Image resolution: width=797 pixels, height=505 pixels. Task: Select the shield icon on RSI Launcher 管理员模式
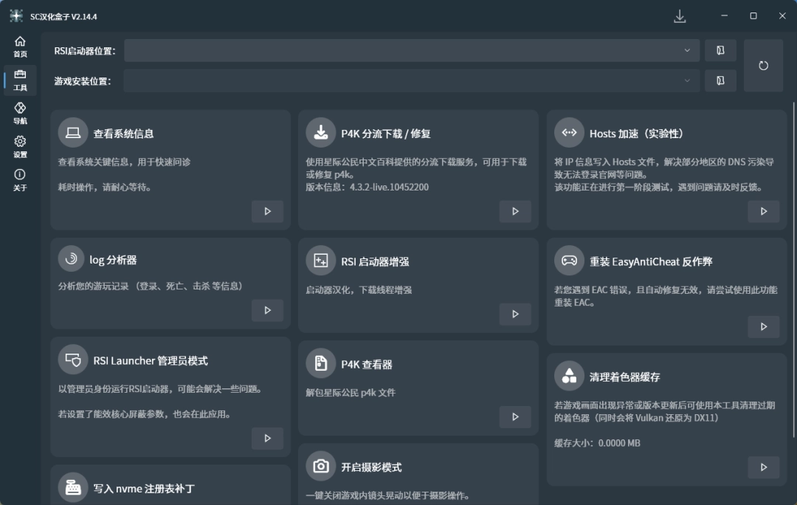72,360
